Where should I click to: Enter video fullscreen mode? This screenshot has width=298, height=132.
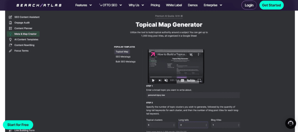199,80
